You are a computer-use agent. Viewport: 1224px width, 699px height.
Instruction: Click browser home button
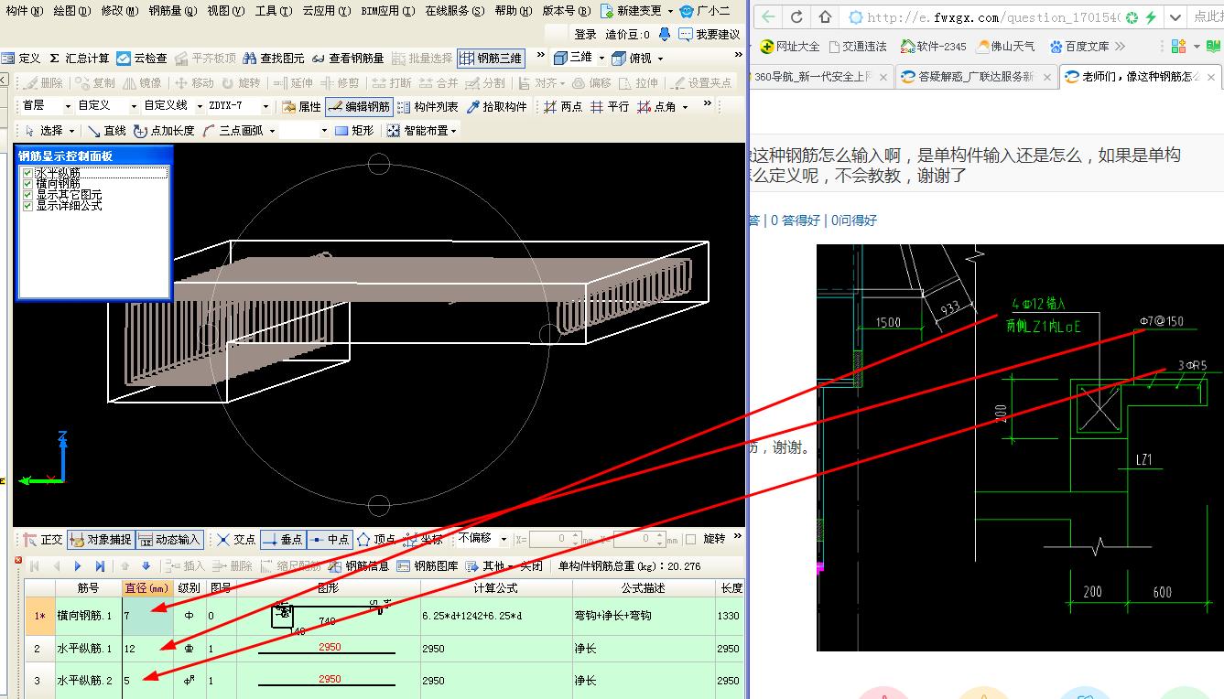(825, 16)
